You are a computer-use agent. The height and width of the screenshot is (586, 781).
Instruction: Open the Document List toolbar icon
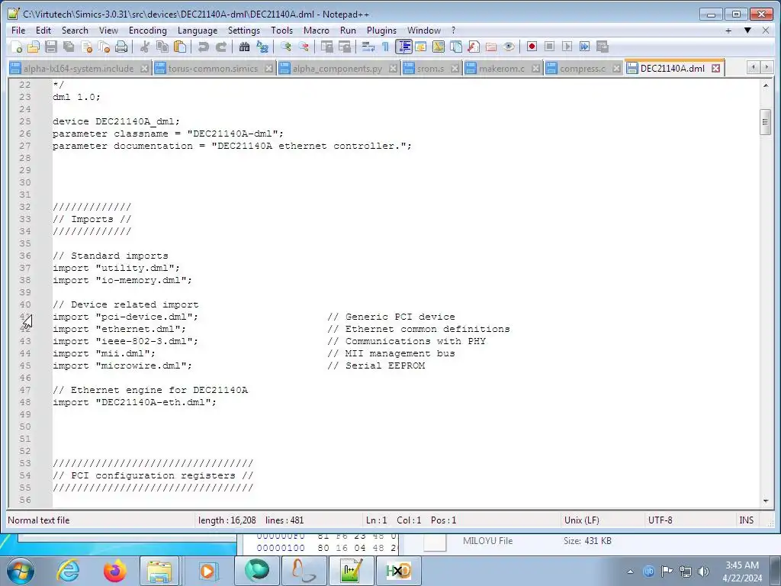456,47
